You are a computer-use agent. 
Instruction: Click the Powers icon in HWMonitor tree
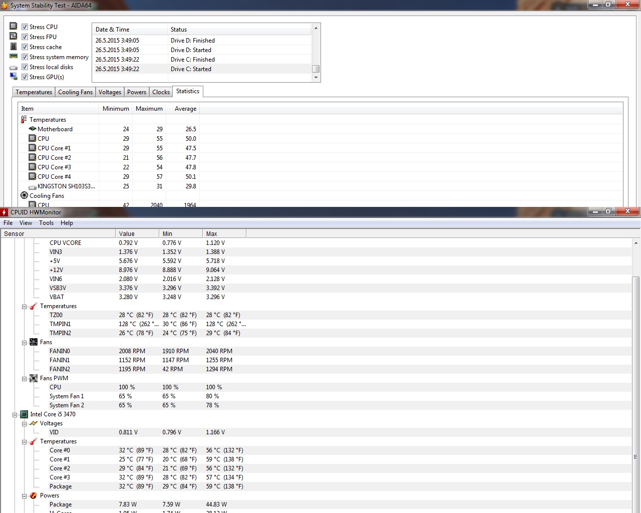point(34,495)
